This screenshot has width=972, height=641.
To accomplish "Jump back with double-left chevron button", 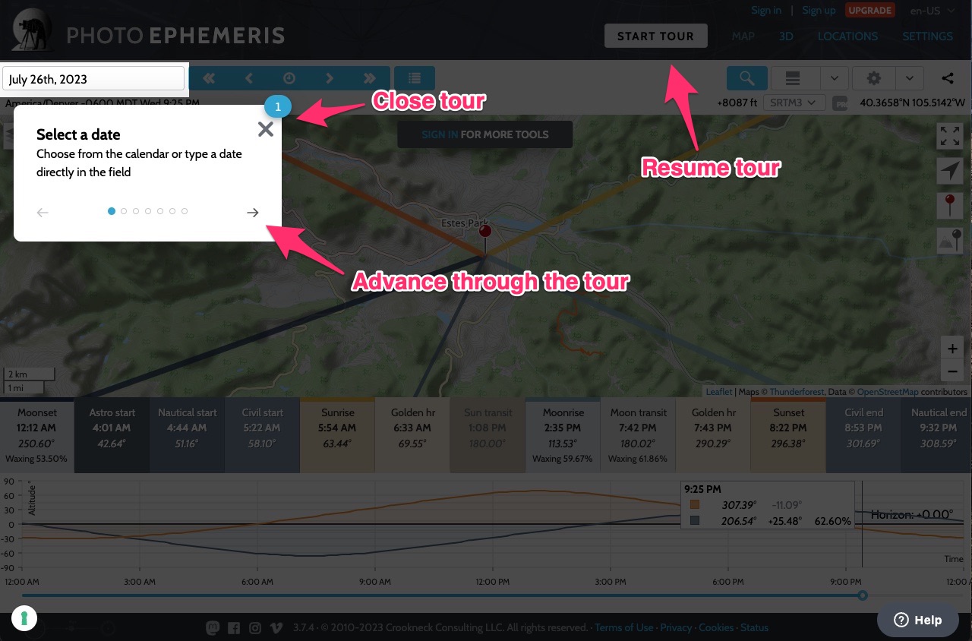I will click(208, 78).
